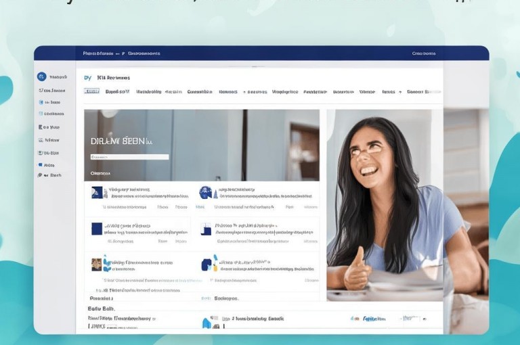This screenshot has width=520, height=345.
Task: Click the white-and-navy square card thumbnail
Action: coord(206,229)
